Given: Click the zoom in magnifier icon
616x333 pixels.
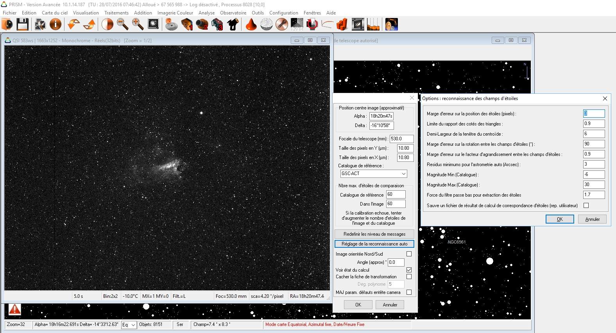Looking at the screenshot, I should [x=138, y=24].
